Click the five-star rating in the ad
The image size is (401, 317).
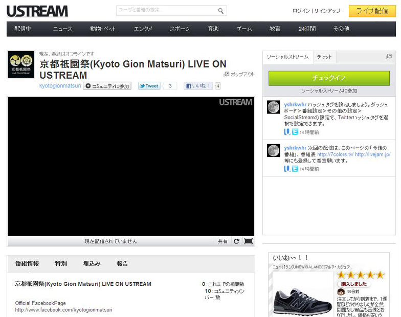361,275
